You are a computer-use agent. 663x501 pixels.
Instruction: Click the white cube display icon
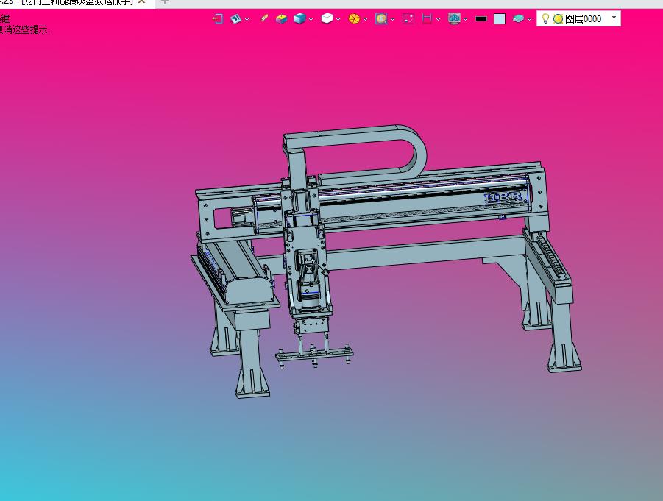pos(327,18)
